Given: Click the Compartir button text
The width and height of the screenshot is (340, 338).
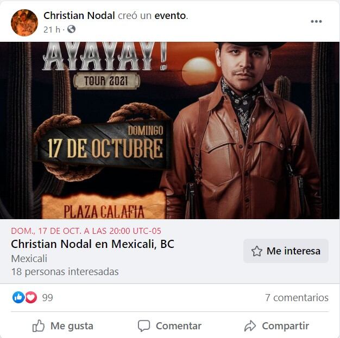Looking at the screenshot, I should [285, 326].
